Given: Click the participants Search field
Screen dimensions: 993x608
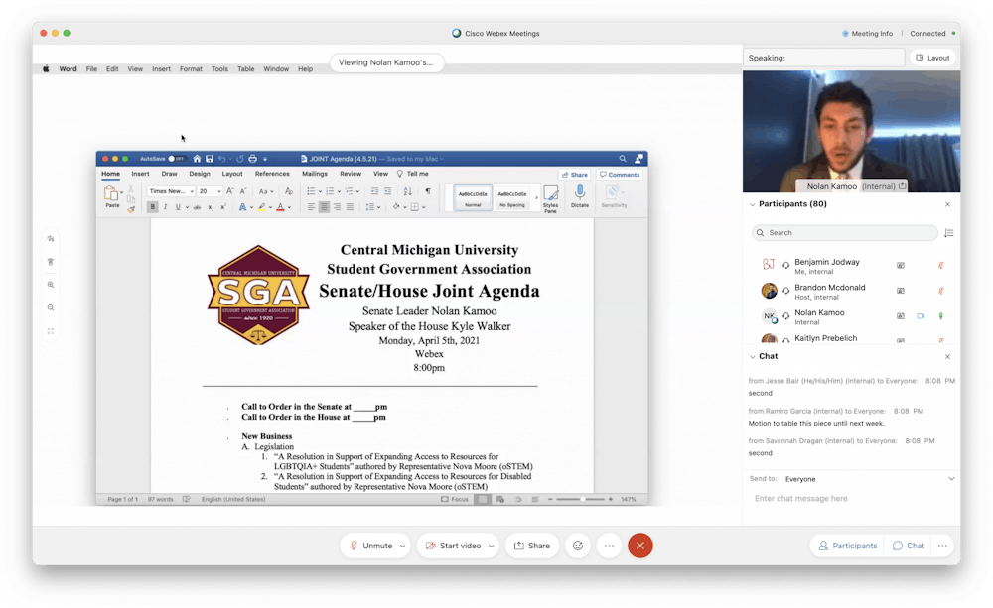Looking at the screenshot, I should pos(844,233).
